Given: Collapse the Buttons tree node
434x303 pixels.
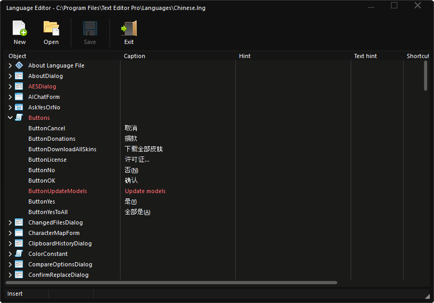Looking at the screenshot, I should tap(10, 118).
